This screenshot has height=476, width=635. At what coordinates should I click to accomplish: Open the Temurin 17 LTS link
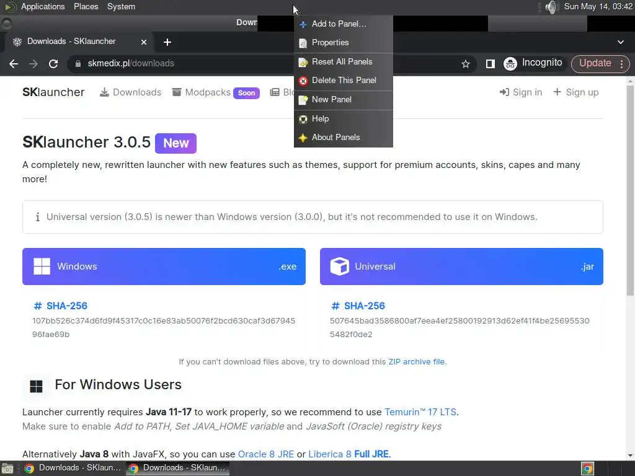coord(420,412)
